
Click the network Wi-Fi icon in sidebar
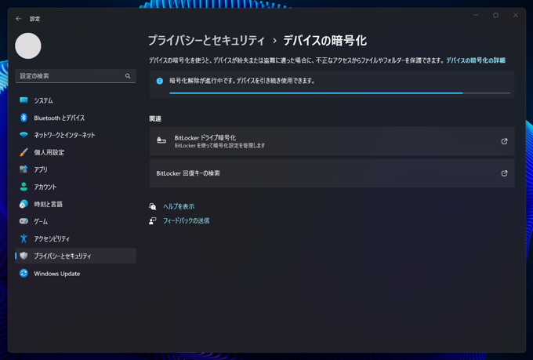click(x=24, y=135)
